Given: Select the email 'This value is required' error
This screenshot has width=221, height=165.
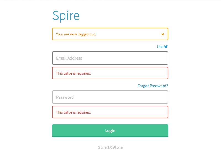Looking at the screenshot, I should tap(73, 73).
